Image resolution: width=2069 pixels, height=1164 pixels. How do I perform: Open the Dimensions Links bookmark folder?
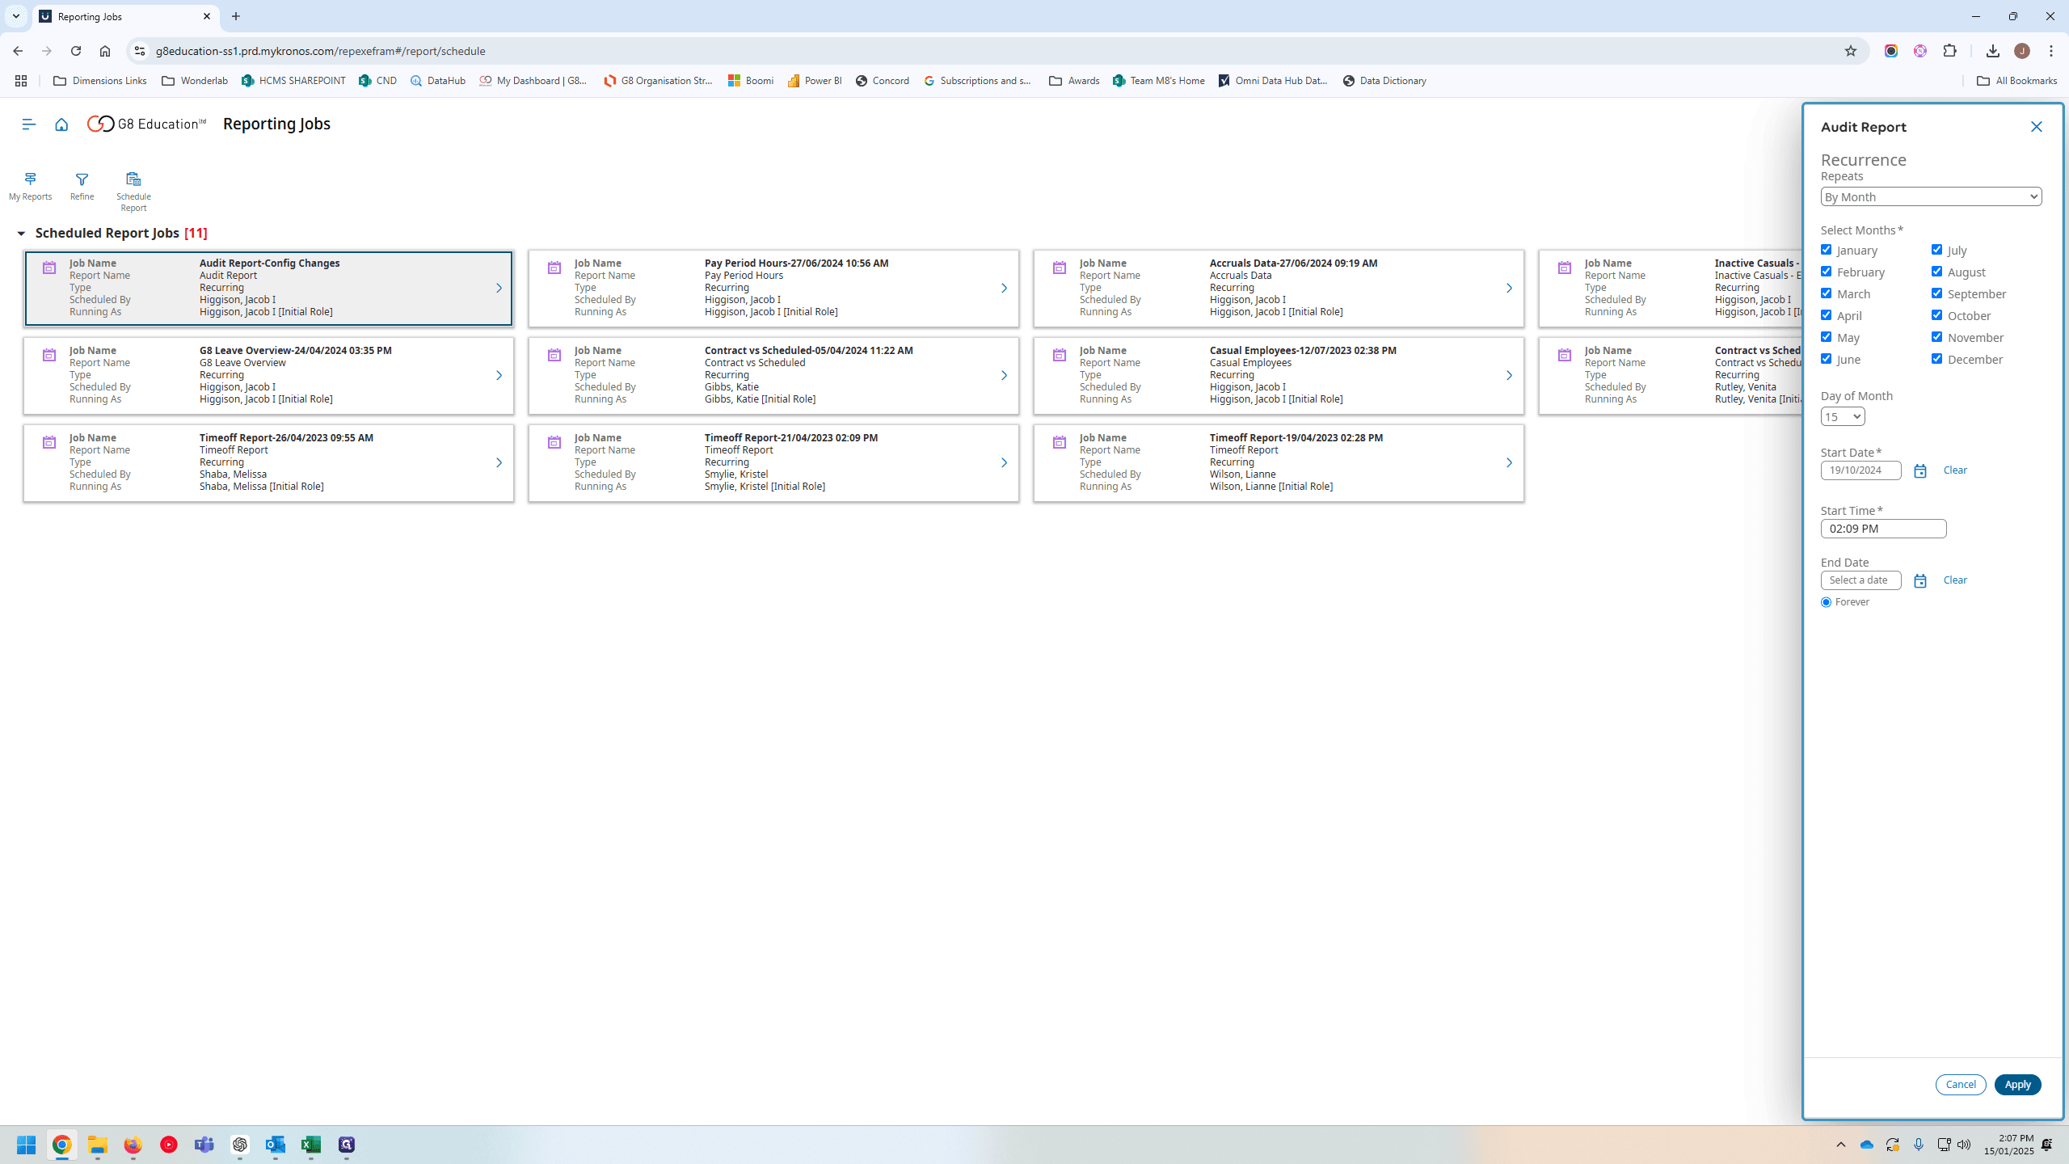coord(99,81)
